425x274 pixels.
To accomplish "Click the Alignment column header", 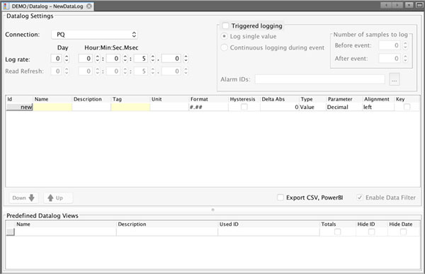I will [378, 99].
